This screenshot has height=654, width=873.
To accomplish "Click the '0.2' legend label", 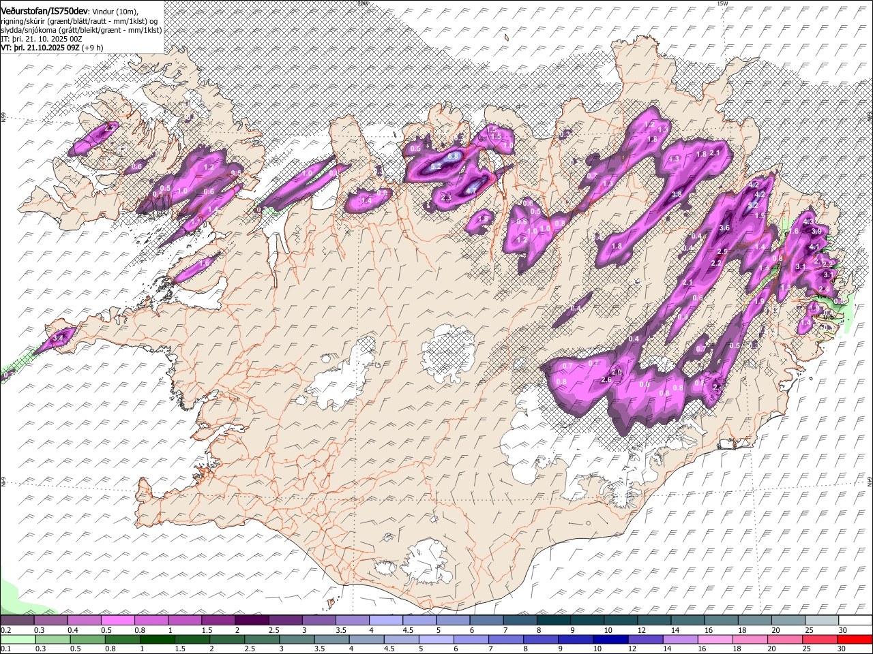I will coord(5,630).
